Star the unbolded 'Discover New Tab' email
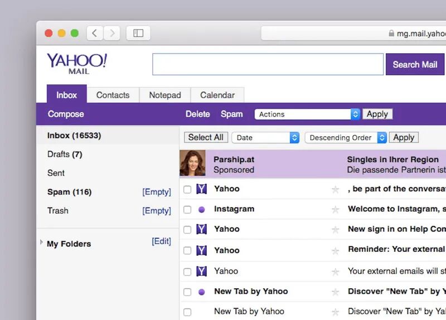Image resolution: width=446 pixels, height=320 pixels. (336, 312)
